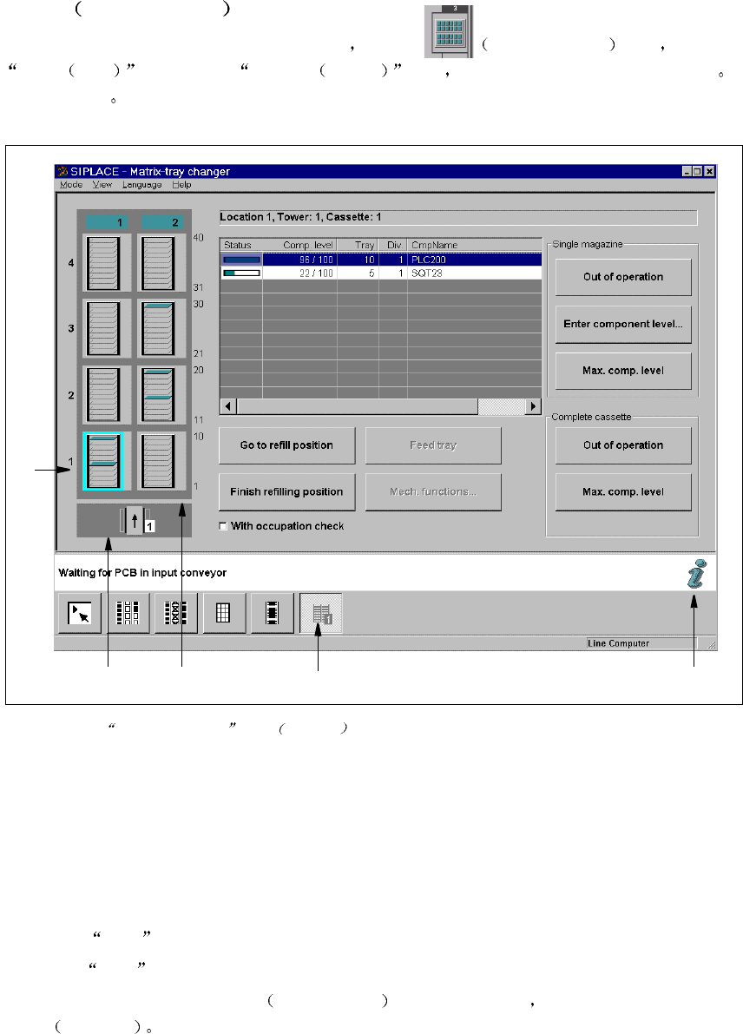Close the Matrix-tray changer window
Image resolution: width=743 pixels, height=1034 pixels.
click(x=709, y=171)
